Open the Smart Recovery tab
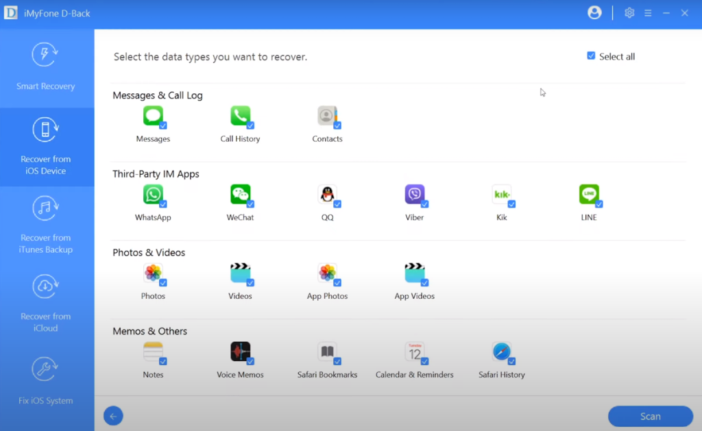This screenshot has width=702, height=431. click(x=46, y=68)
